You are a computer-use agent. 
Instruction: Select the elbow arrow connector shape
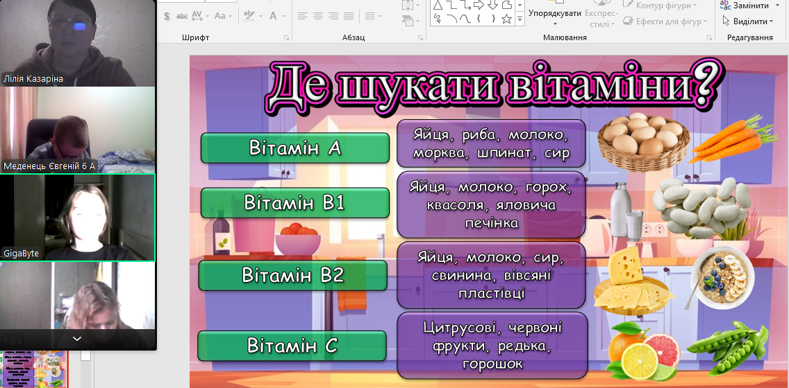pos(465,5)
